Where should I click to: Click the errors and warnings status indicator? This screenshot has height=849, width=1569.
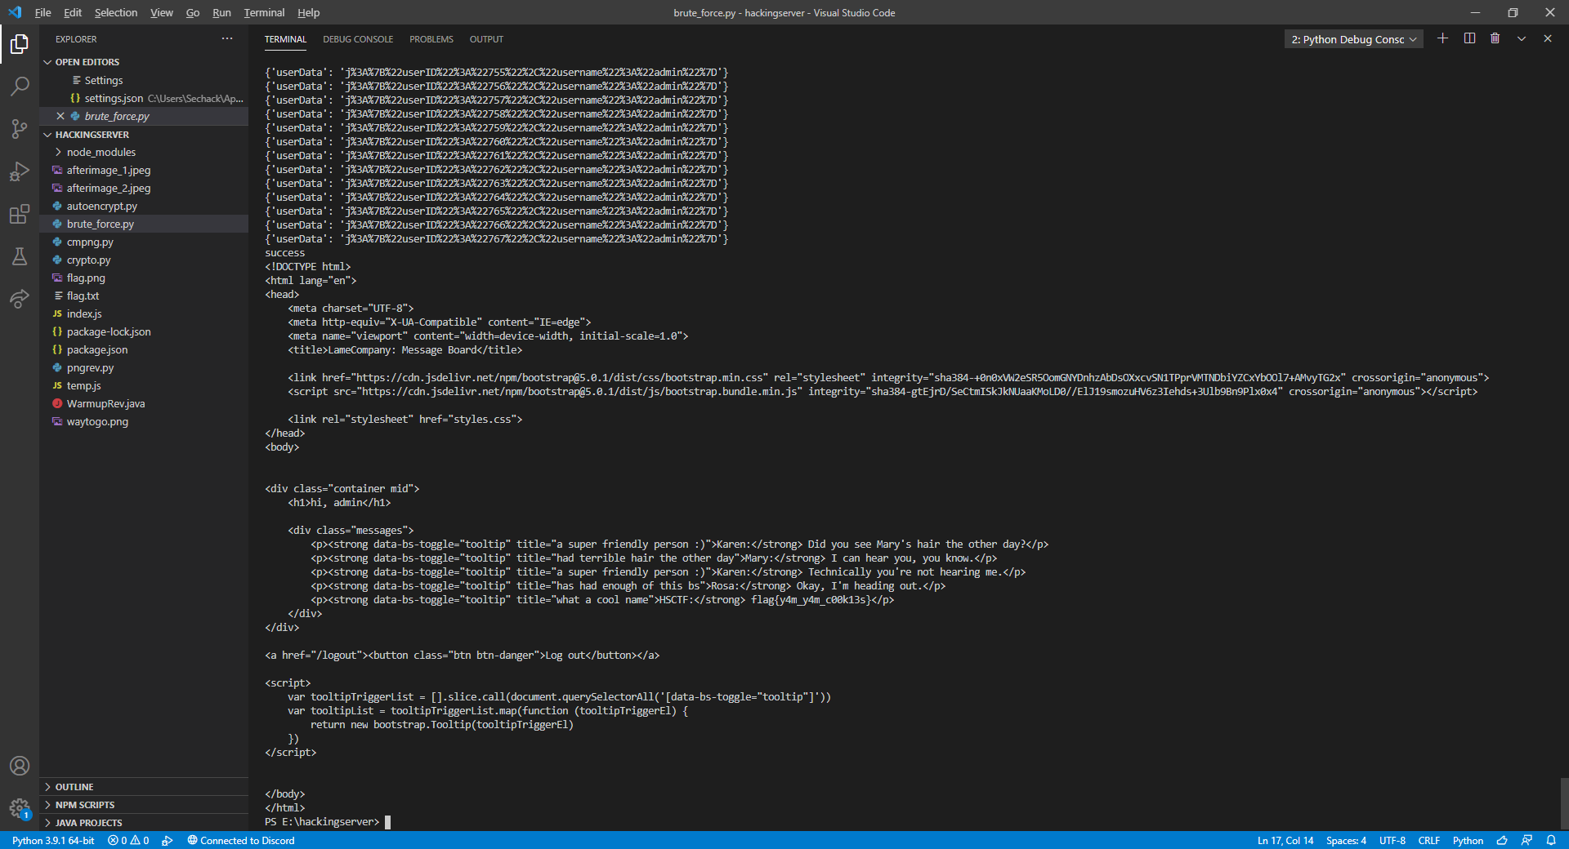pyautogui.click(x=128, y=840)
